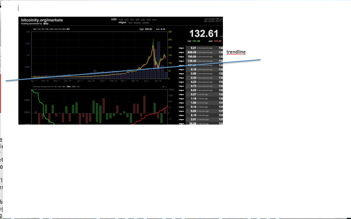The image size is (351, 219).
Task: Open the more currencies link
Action: click(x=154, y=20)
